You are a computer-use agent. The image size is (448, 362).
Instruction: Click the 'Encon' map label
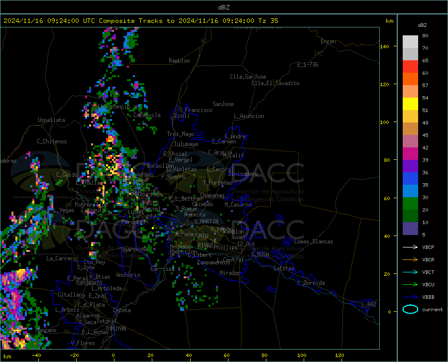[328, 41]
